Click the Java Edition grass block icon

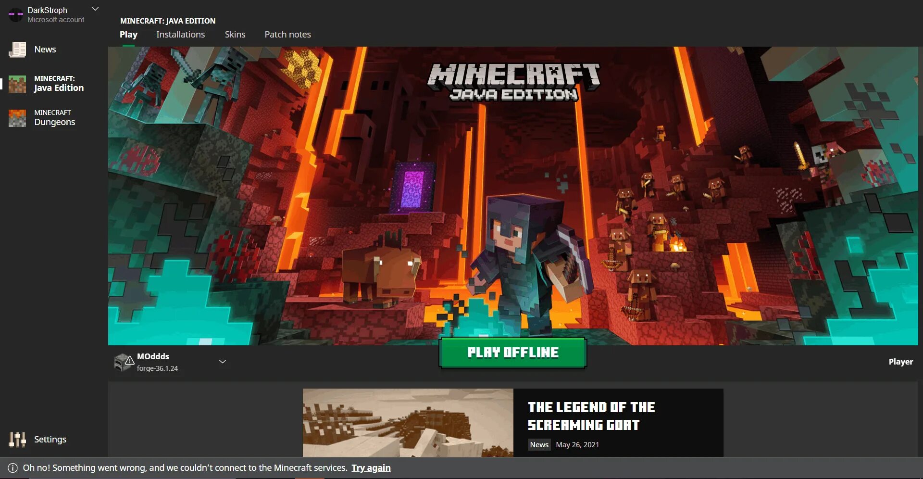(17, 84)
